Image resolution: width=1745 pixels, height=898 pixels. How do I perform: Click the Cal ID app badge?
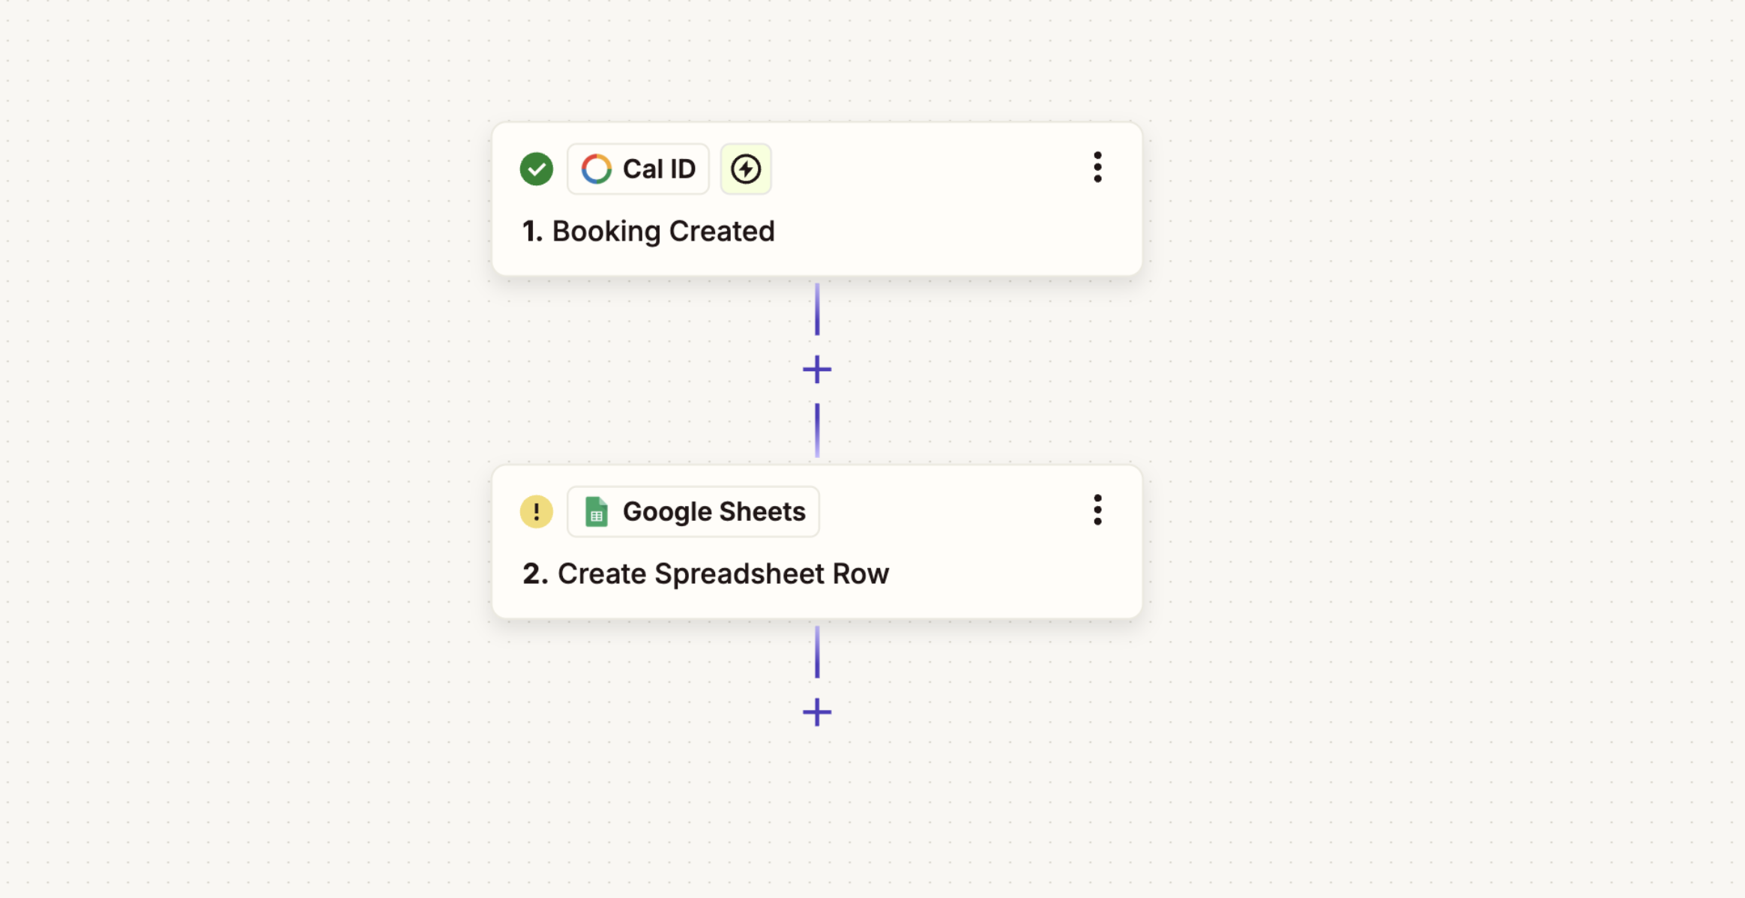pyautogui.click(x=638, y=169)
